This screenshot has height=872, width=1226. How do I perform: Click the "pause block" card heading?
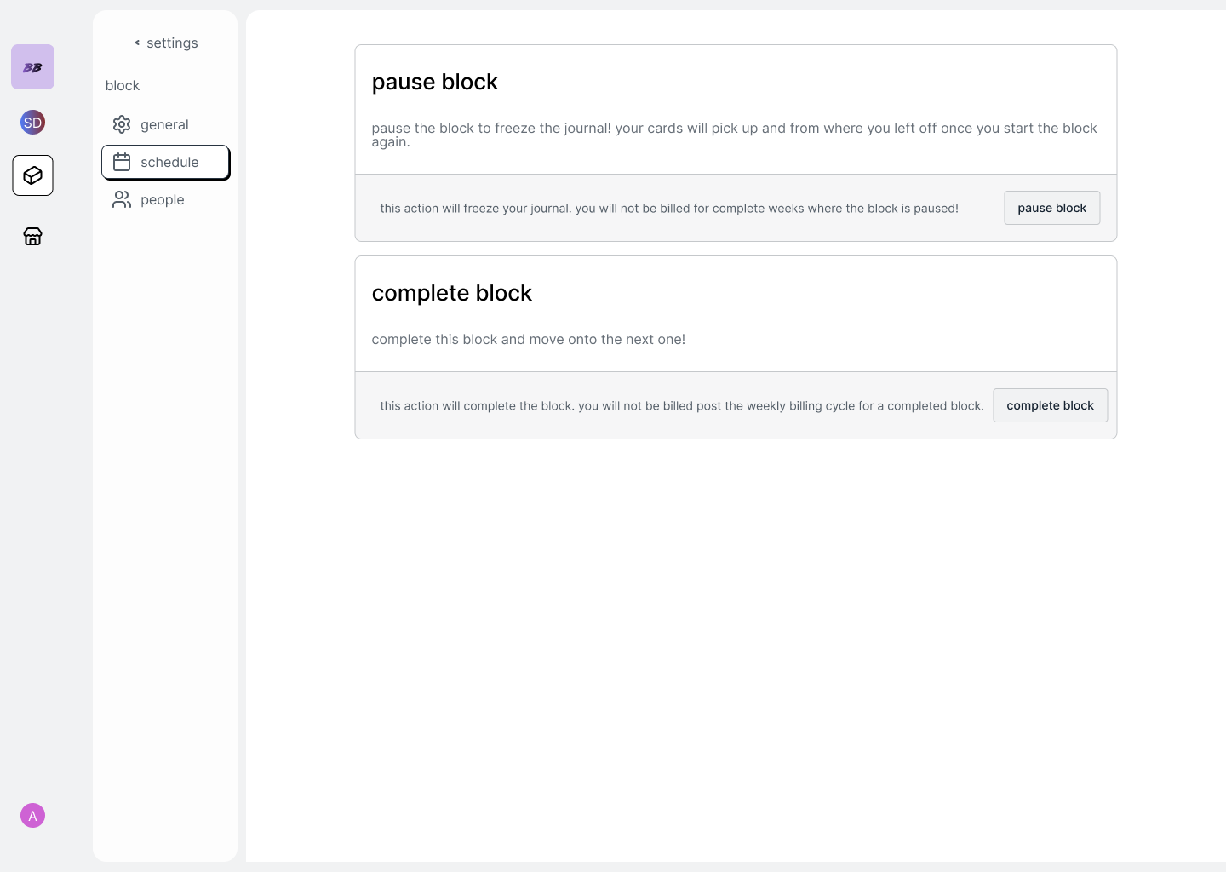tap(434, 82)
